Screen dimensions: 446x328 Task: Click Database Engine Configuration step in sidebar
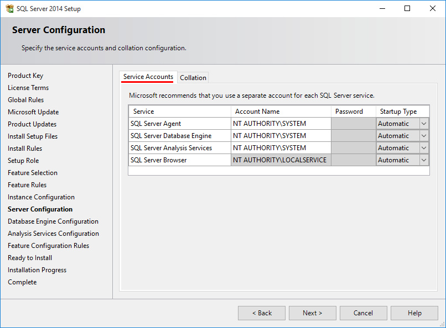point(53,221)
